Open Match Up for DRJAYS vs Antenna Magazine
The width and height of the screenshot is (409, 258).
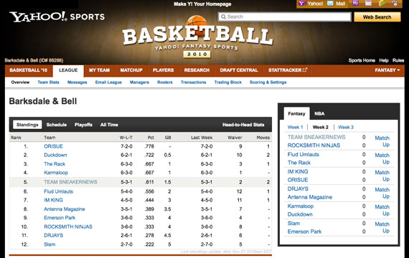click(382, 193)
